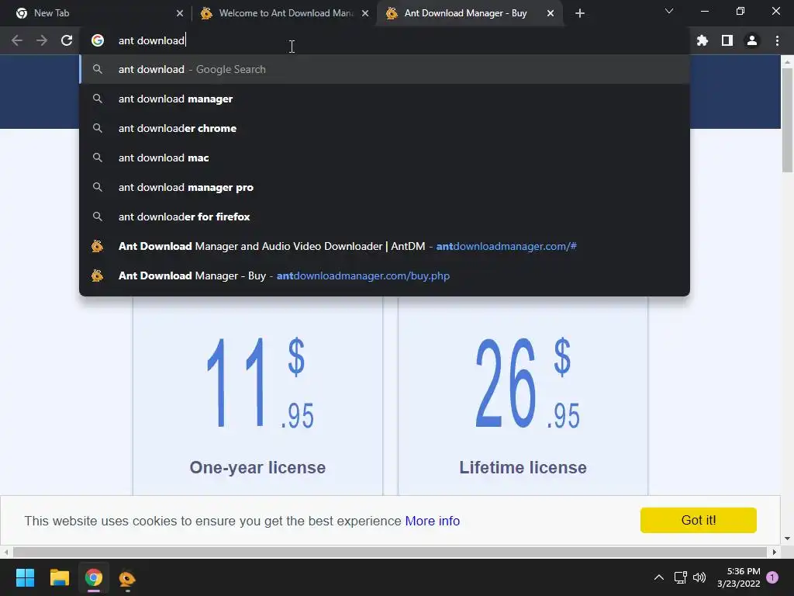
Task: Open antdownloadmanager.com/# history suggestion
Action: [x=385, y=246]
